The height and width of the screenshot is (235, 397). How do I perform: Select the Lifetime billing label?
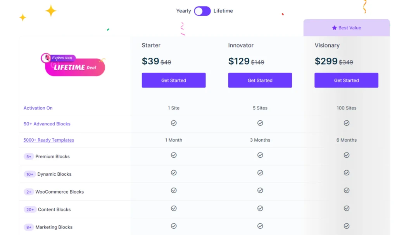click(223, 11)
